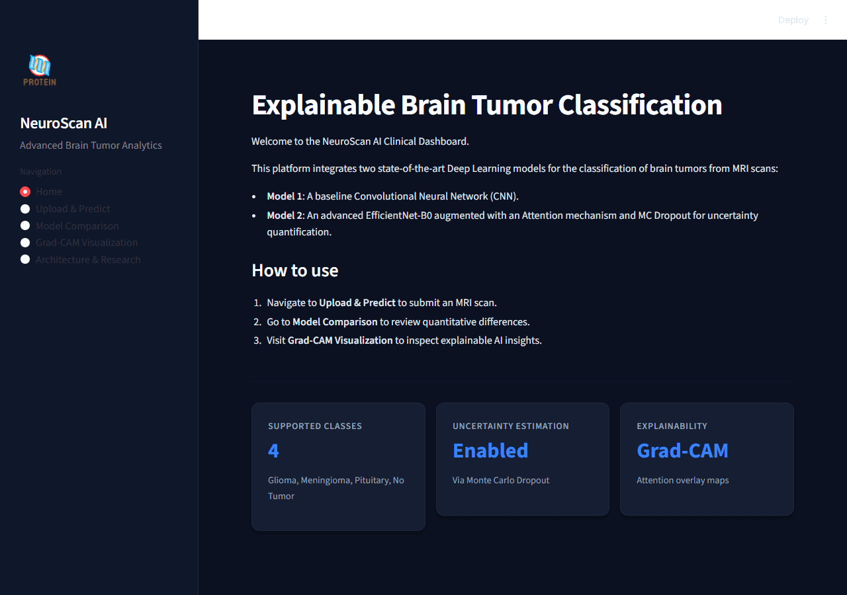Select the Architecture & Research radio option

(x=80, y=260)
